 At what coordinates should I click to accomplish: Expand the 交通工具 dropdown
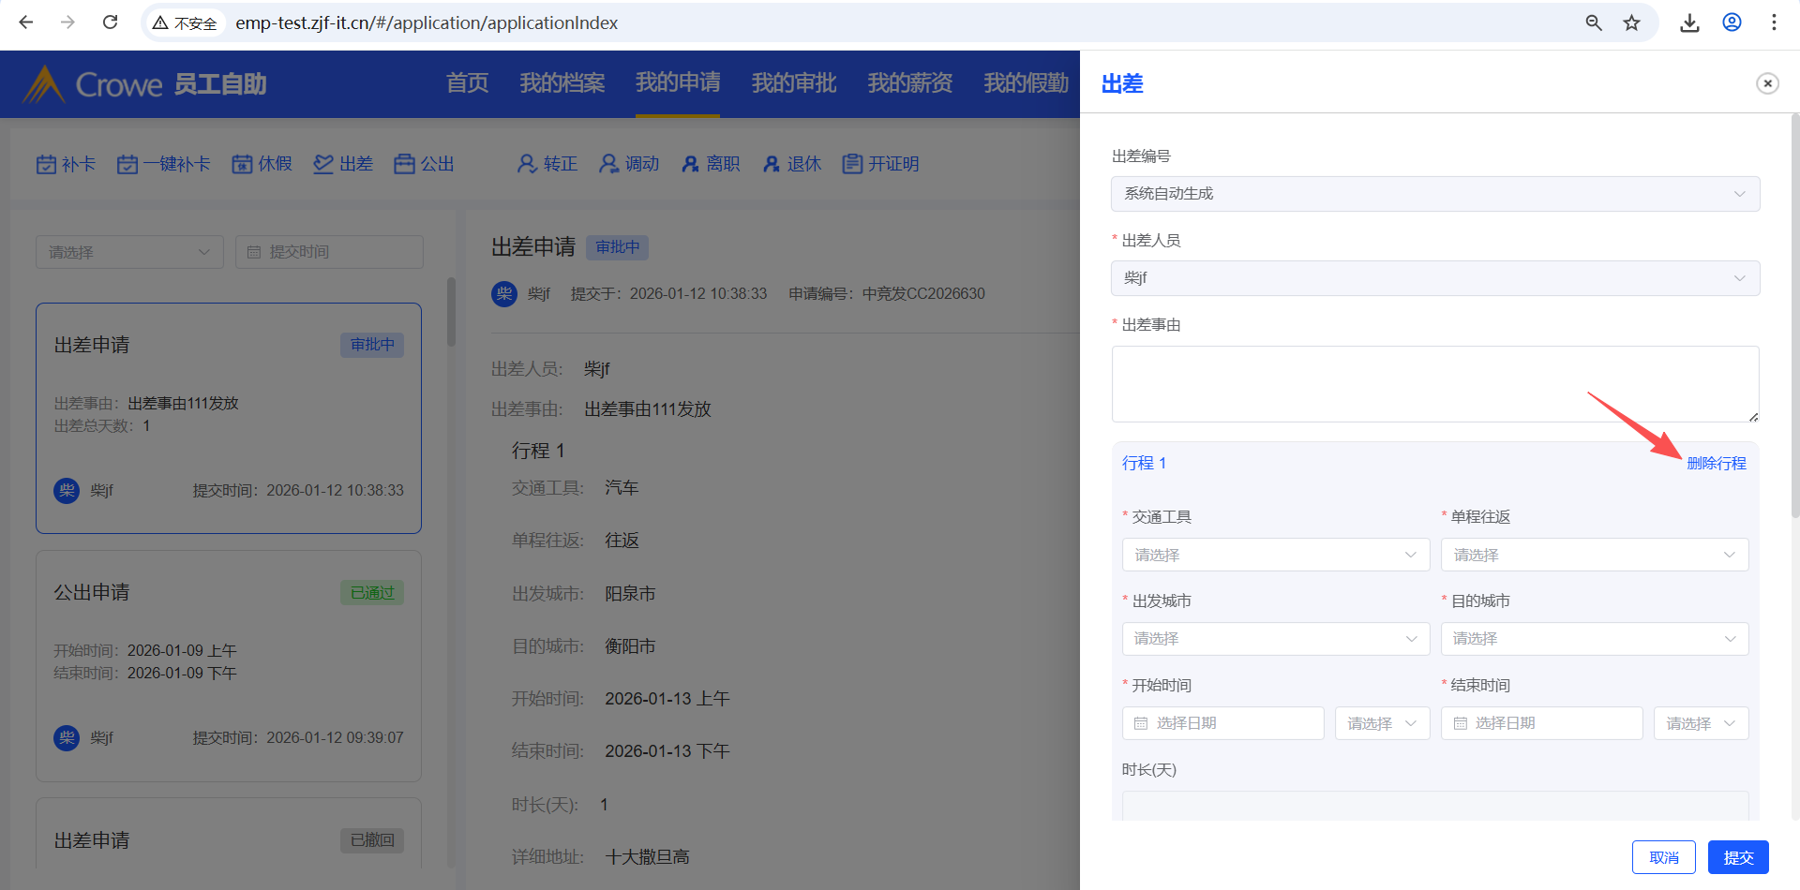1275,555
